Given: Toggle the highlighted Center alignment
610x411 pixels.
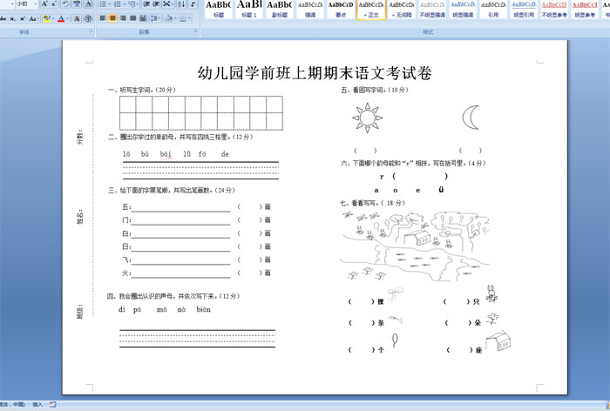Looking at the screenshot, I should (x=112, y=18).
